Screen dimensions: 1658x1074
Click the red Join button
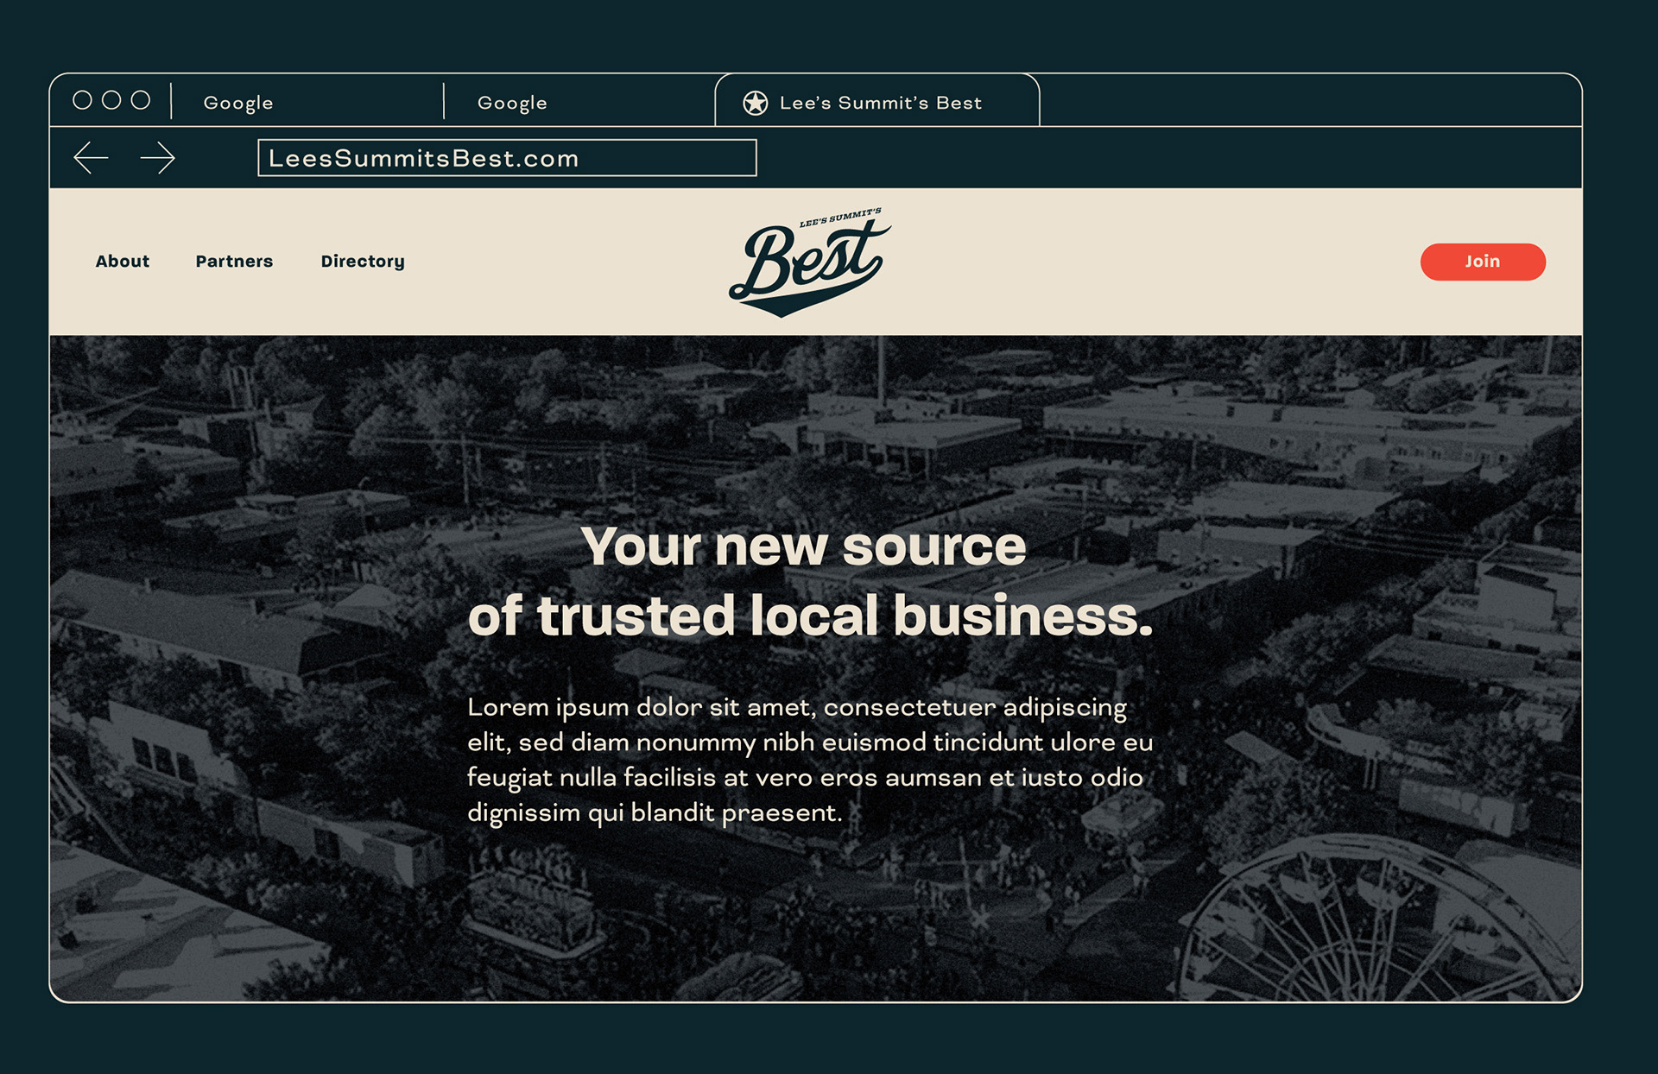(1483, 262)
